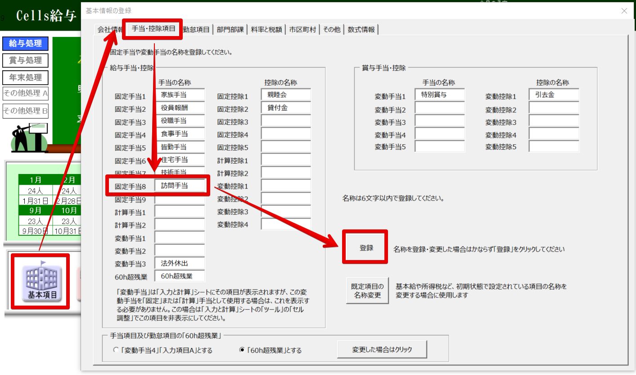The image size is (636, 375).
Task: Go to the 部門部課 tab
Action: pyautogui.click(x=230, y=30)
